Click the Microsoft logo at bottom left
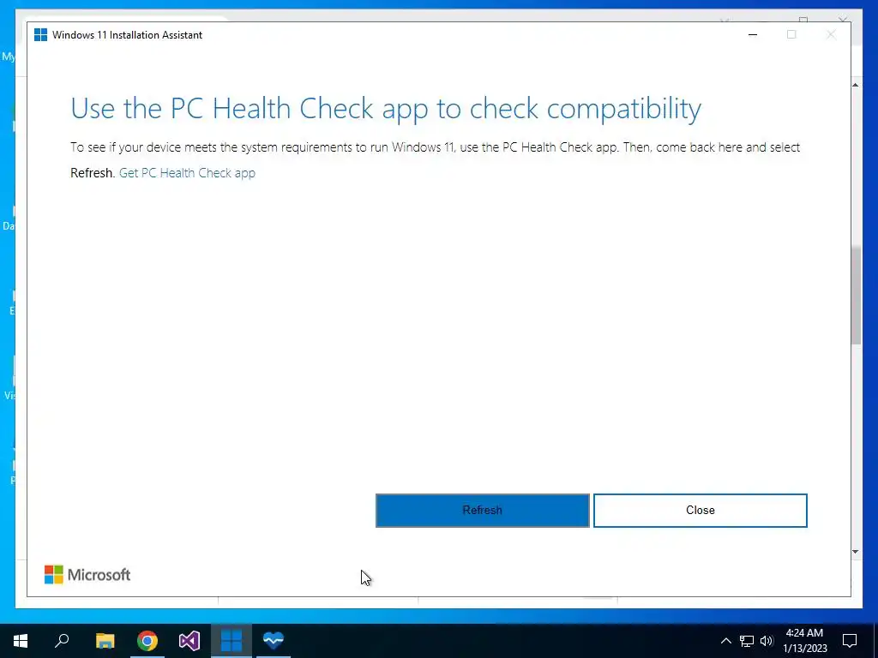This screenshot has width=878, height=658. [87, 575]
